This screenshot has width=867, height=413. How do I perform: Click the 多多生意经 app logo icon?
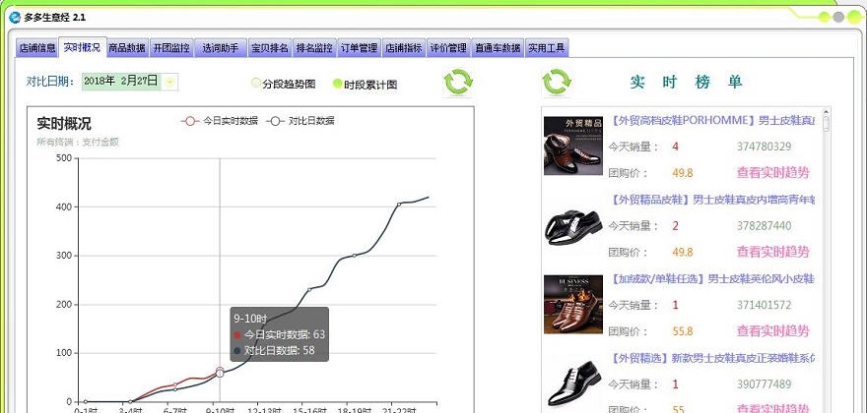(15, 17)
